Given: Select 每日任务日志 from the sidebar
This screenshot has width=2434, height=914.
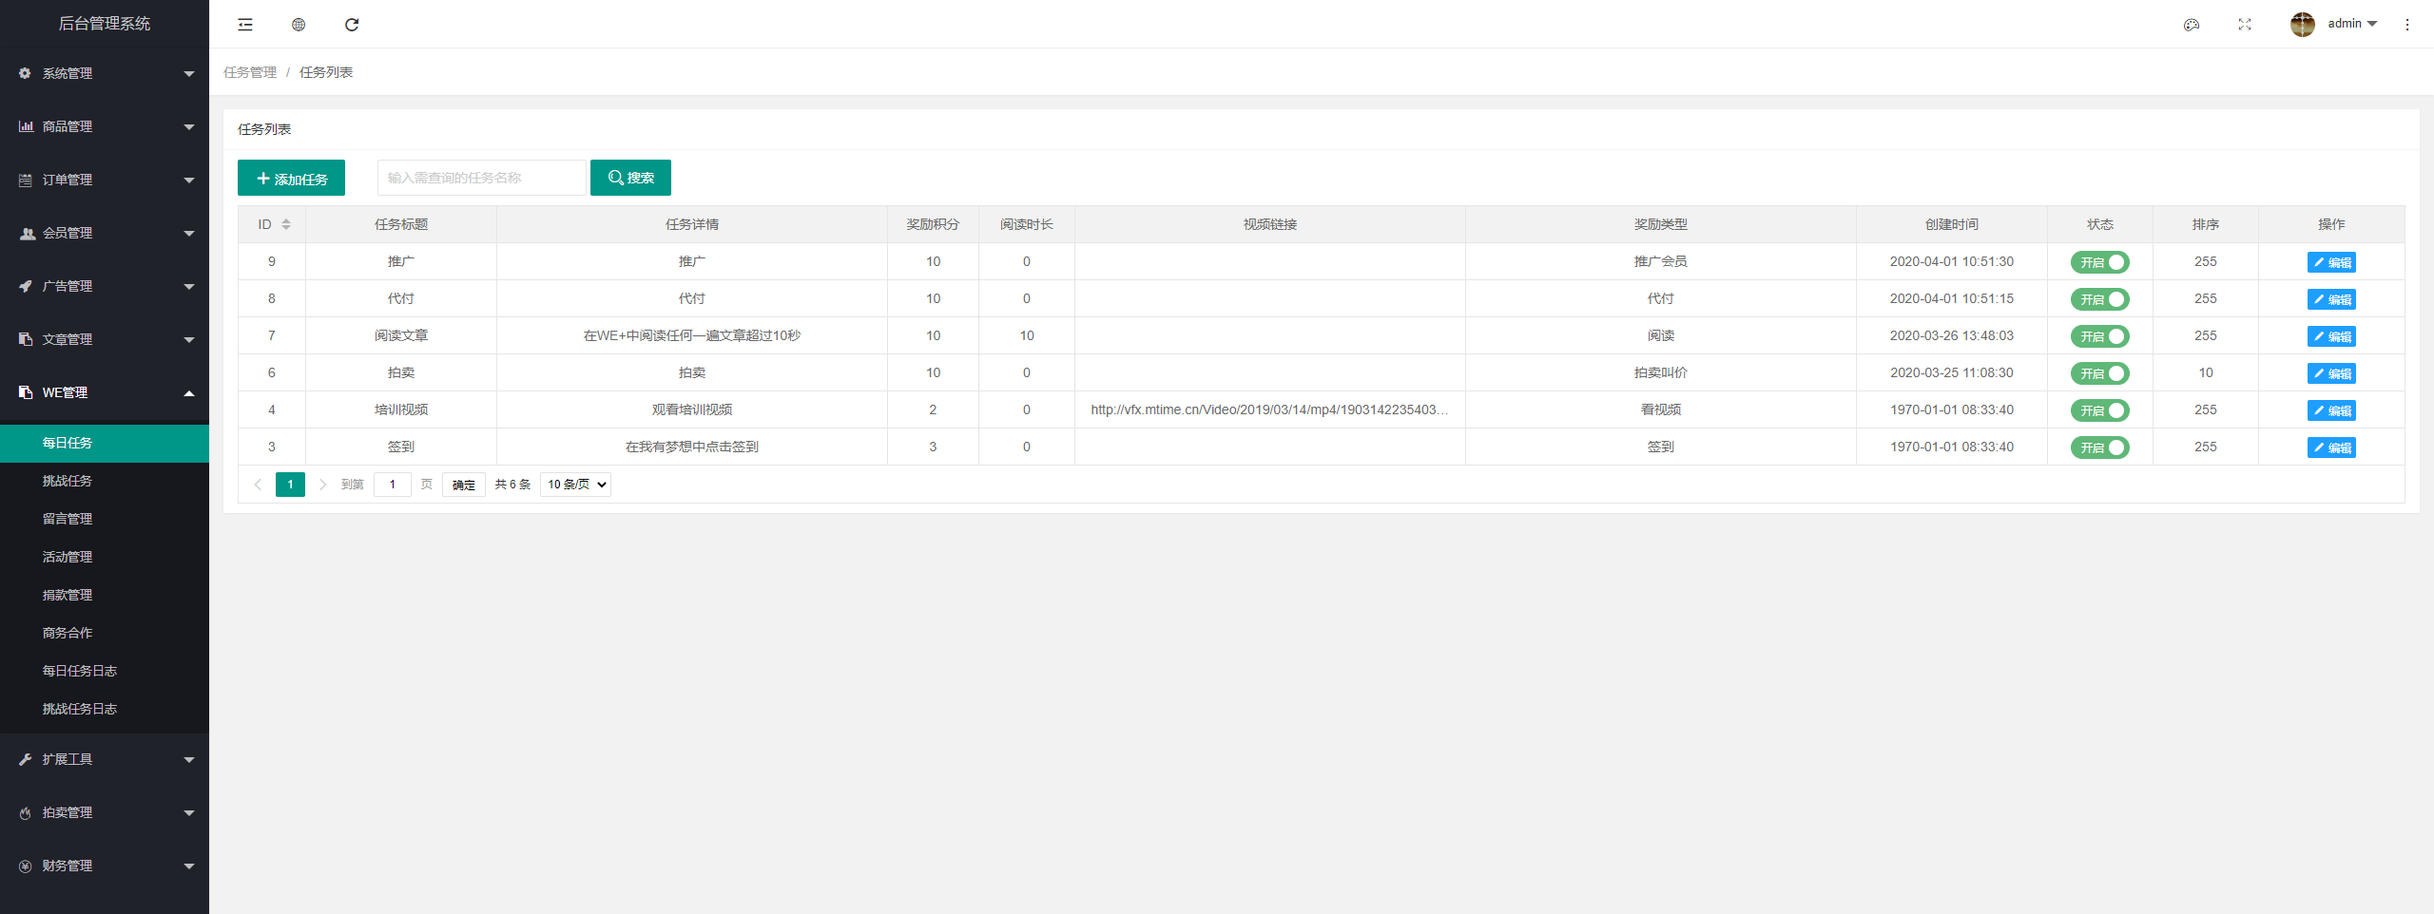Looking at the screenshot, I should (80, 671).
